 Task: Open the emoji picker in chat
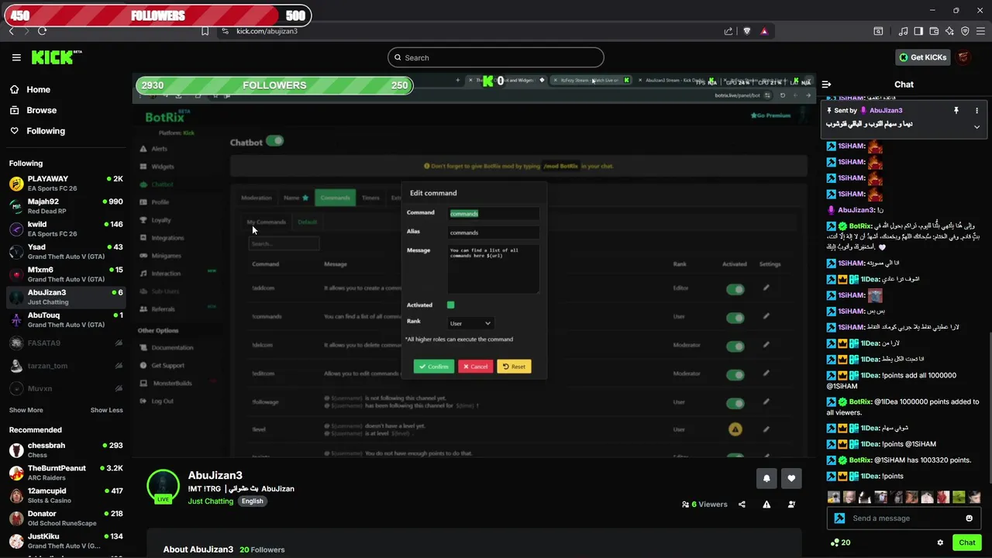969,518
